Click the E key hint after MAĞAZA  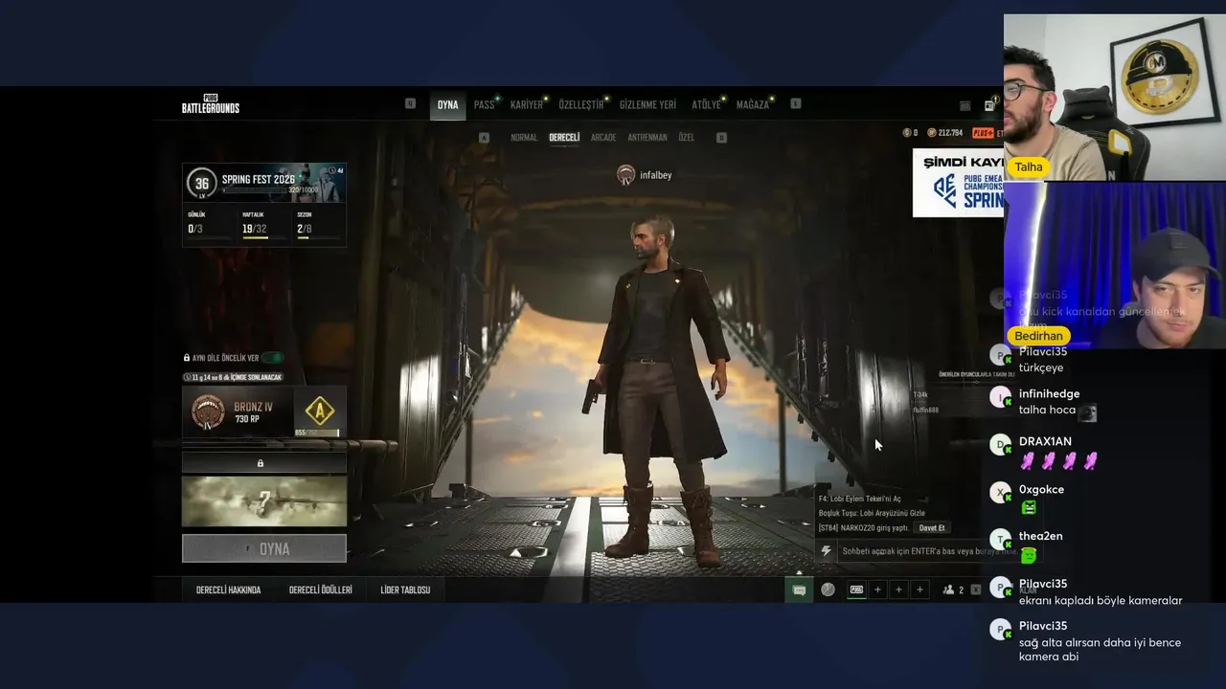click(795, 103)
